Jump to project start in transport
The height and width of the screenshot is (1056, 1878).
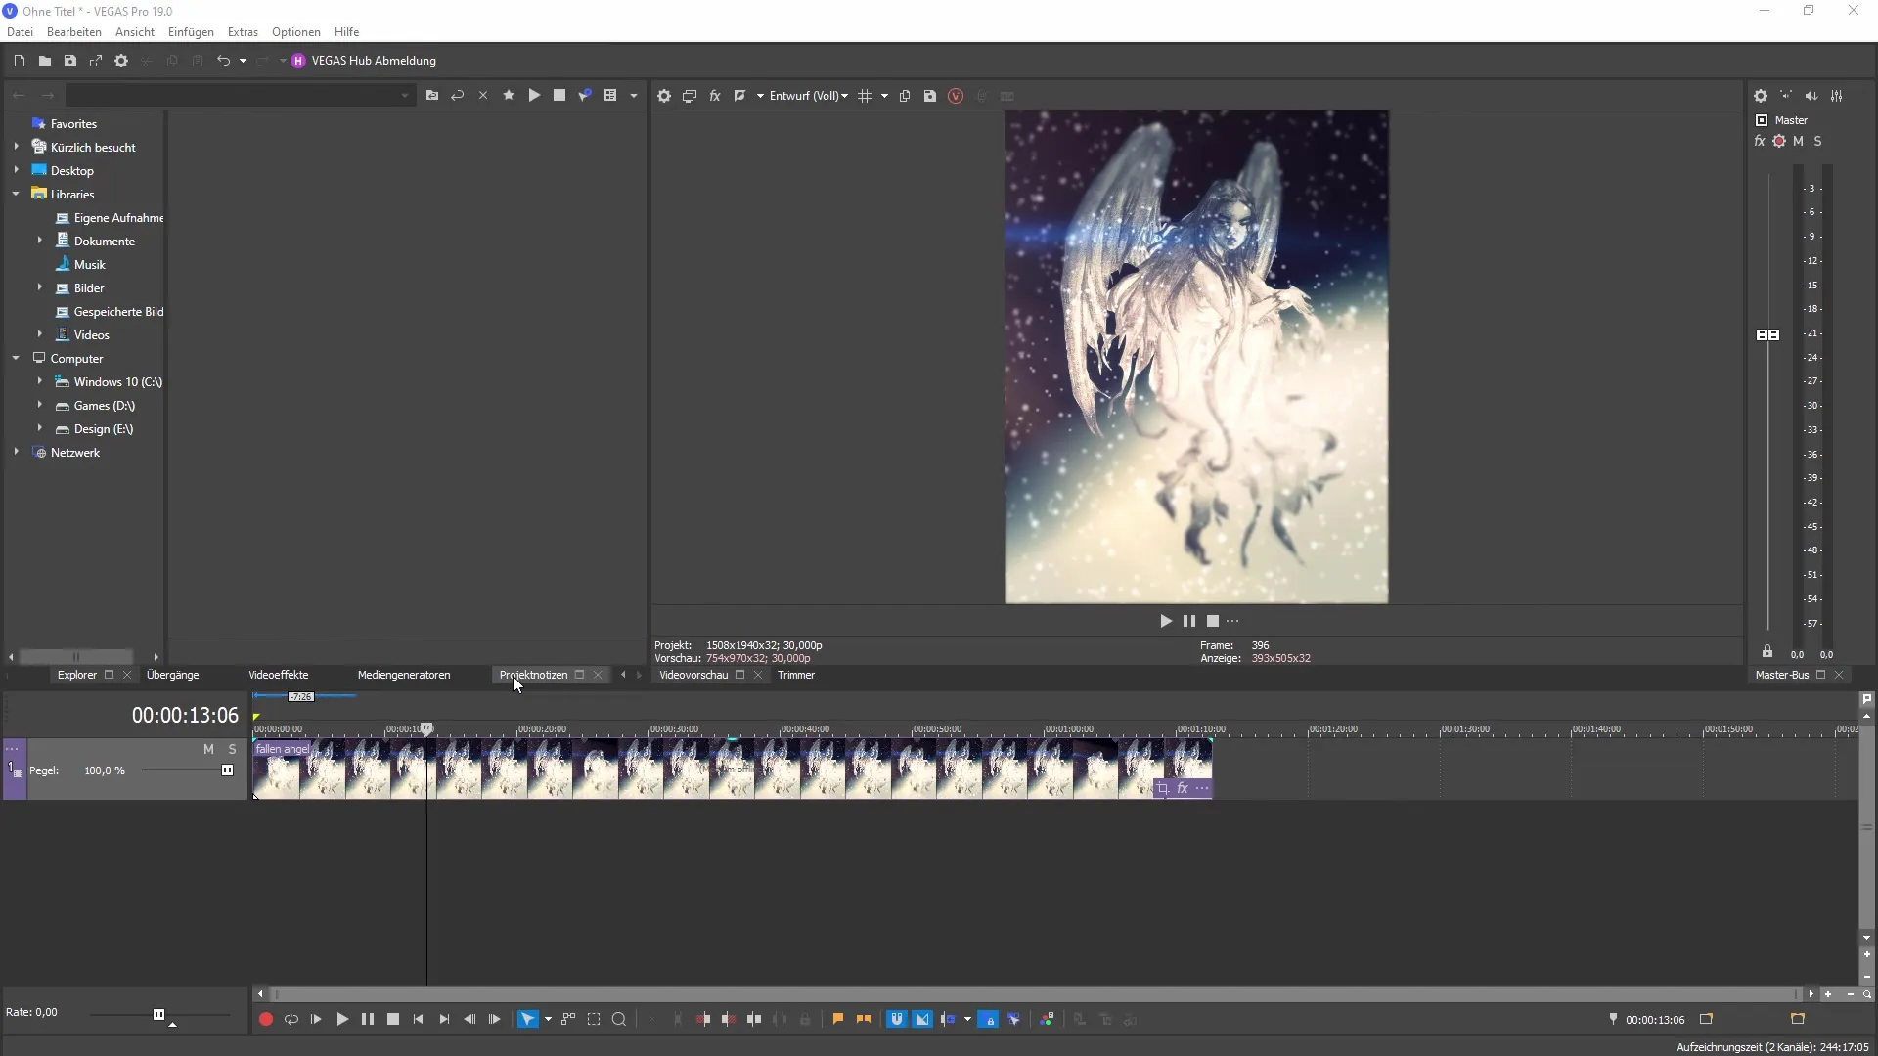coord(419,1019)
